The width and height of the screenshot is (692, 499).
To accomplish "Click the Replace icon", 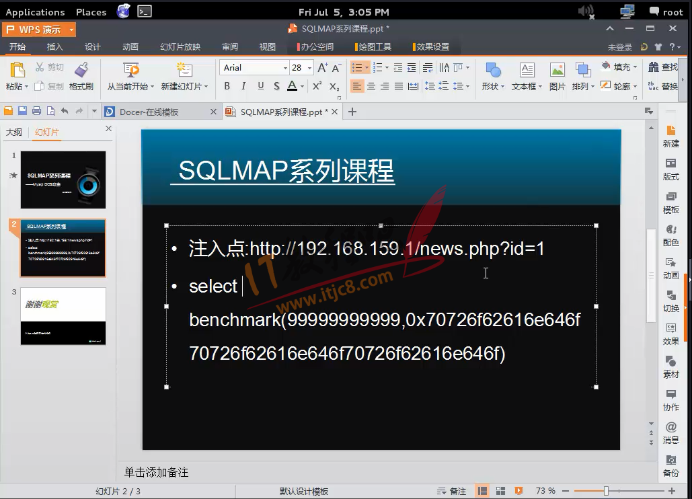I will (x=653, y=85).
